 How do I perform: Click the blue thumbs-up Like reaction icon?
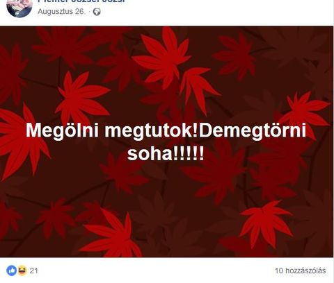pos(12,271)
